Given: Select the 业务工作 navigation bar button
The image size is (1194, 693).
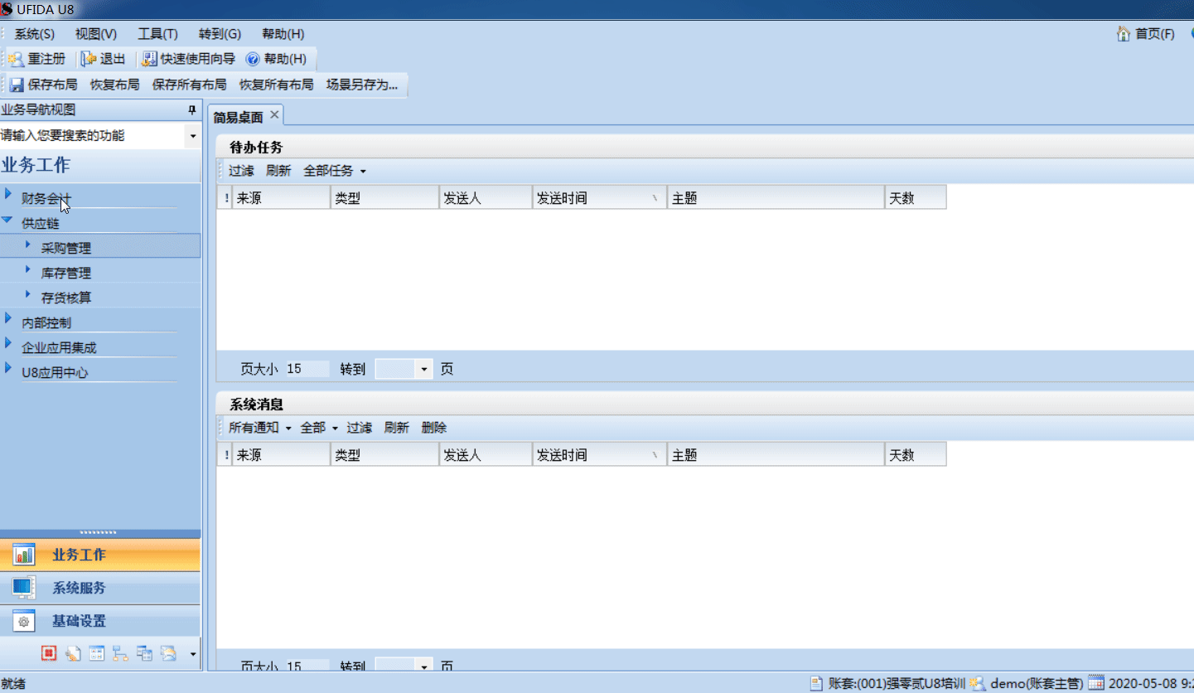Looking at the screenshot, I should tap(100, 555).
